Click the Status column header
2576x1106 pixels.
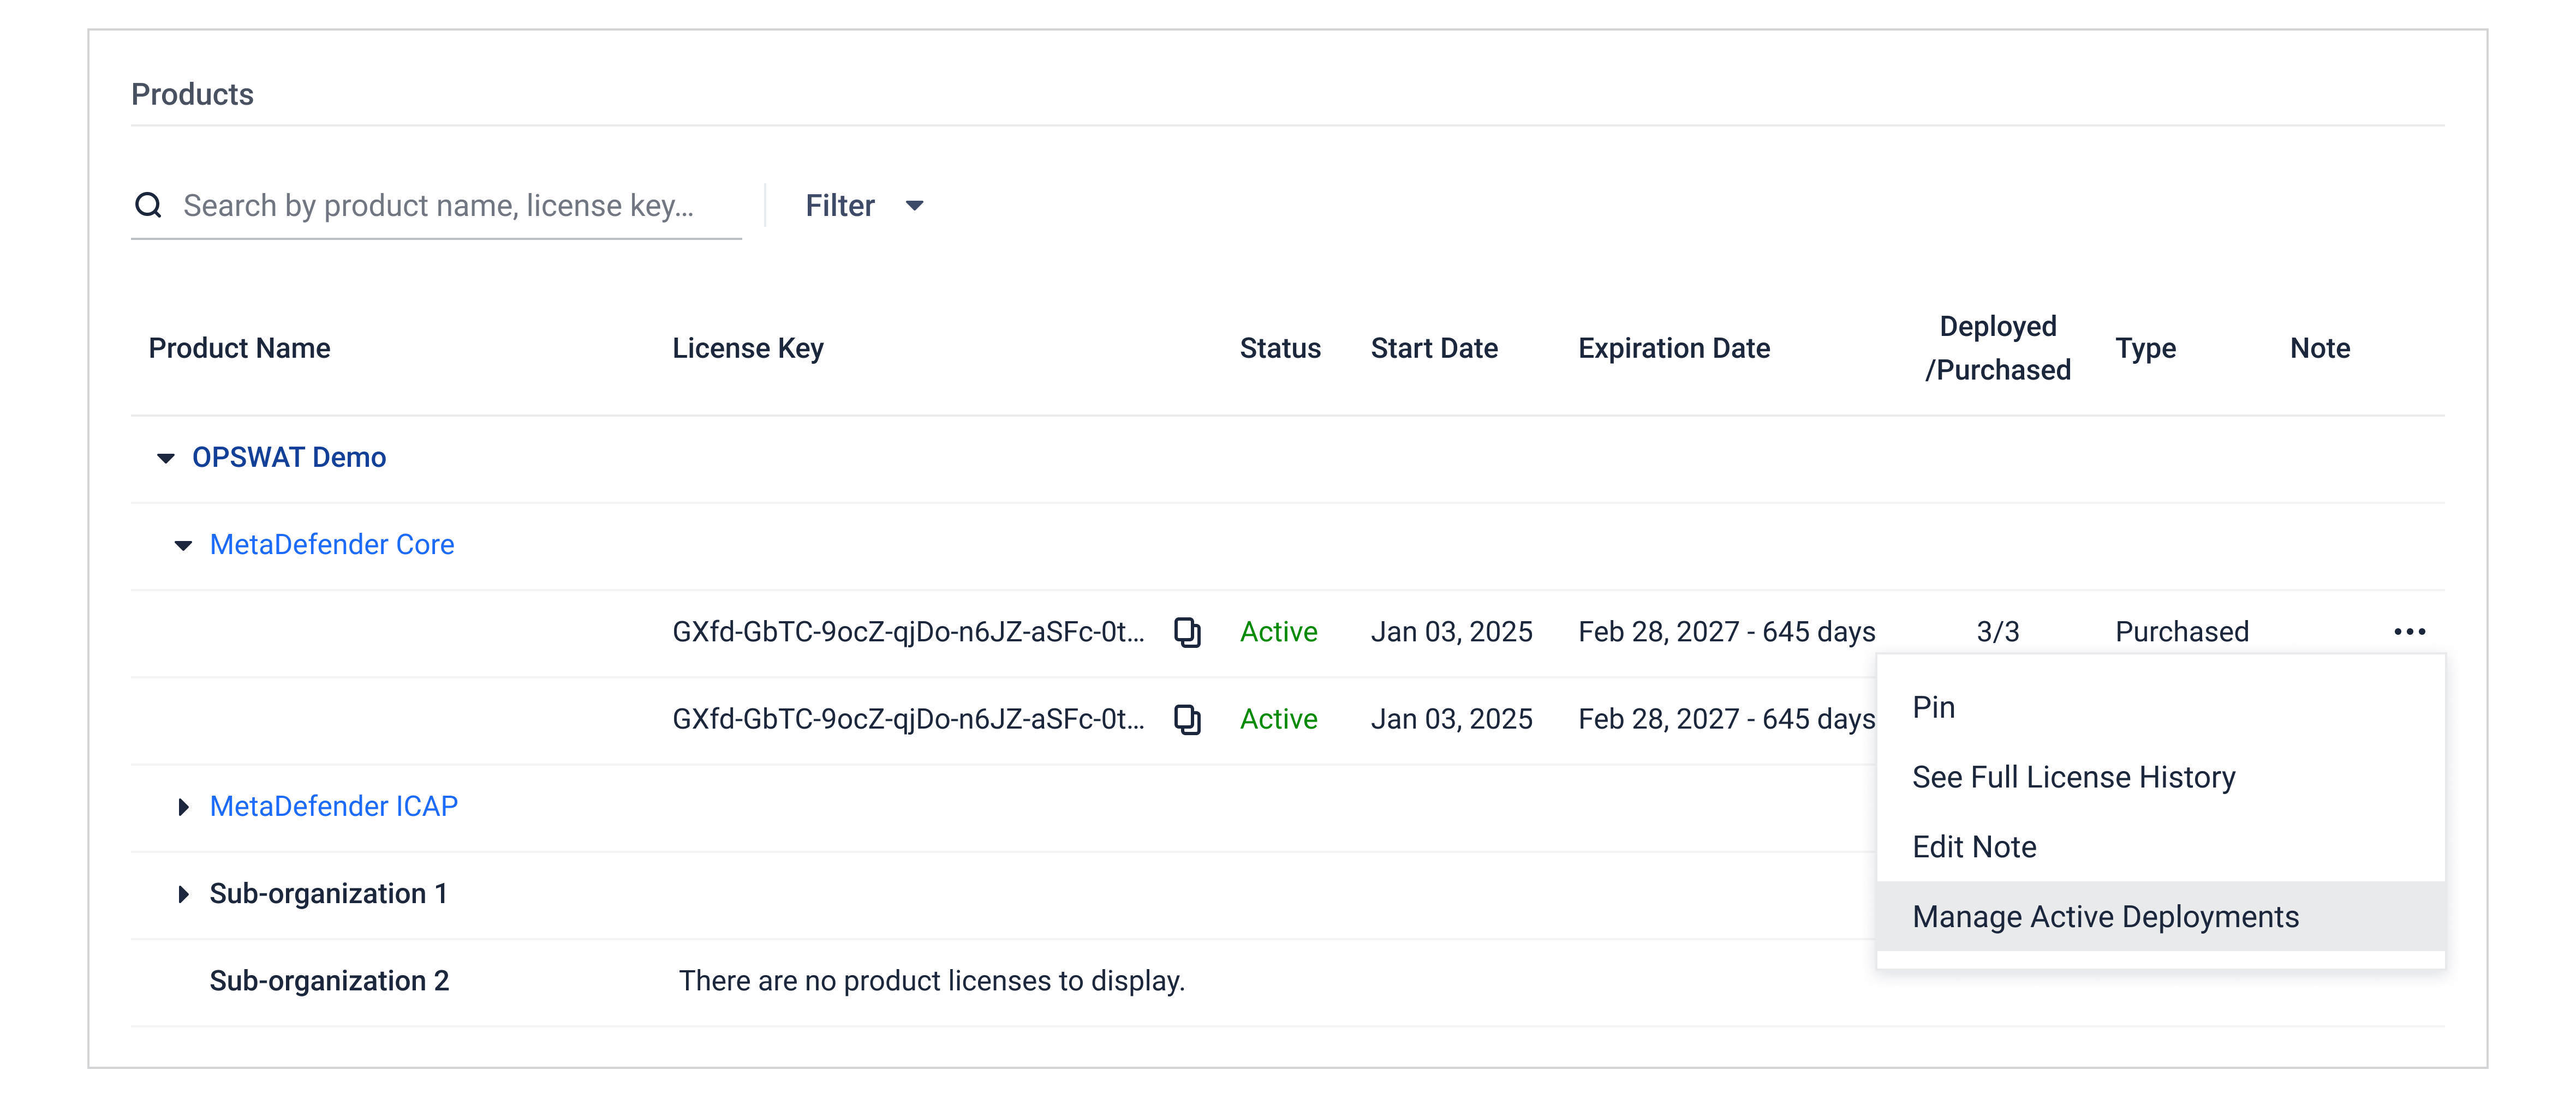[x=1280, y=348]
